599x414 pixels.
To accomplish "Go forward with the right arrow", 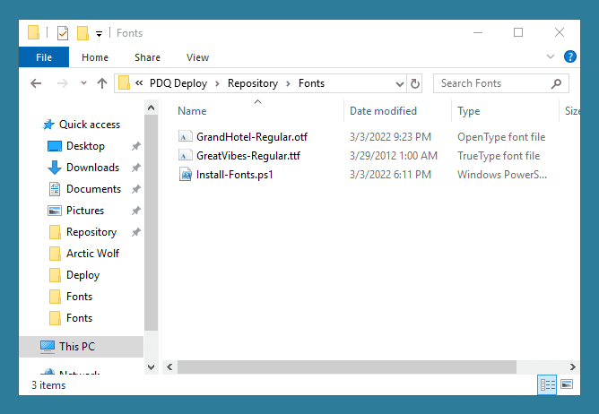I will pos(62,83).
